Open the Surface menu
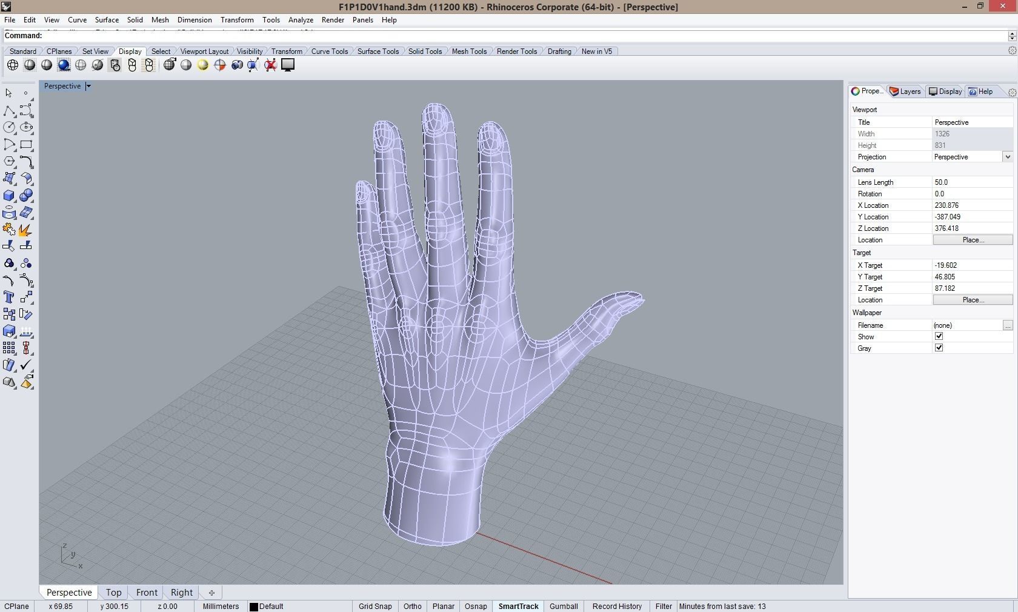This screenshot has height=612, width=1018. (107, 20)
